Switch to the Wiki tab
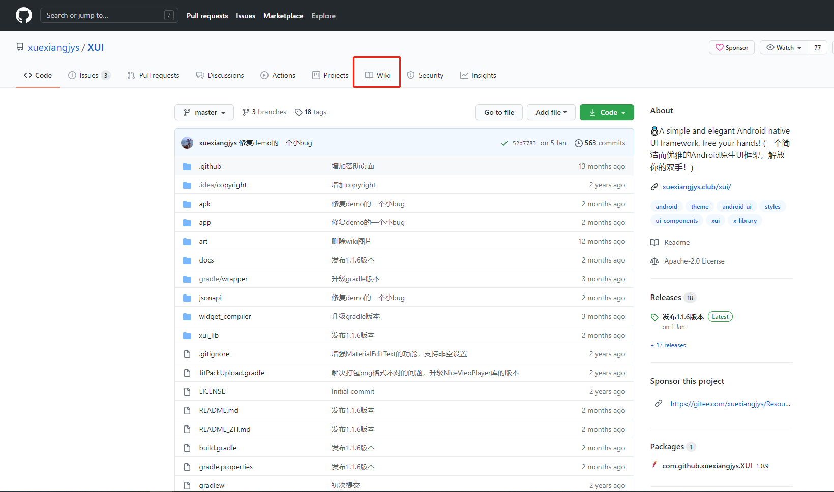This screenshot has height=492, width=834. pyautogui.click(x=377, y=75)
